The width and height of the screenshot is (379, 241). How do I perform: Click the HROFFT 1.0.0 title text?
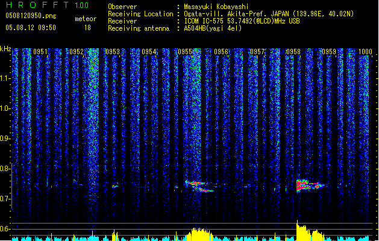point(48,5)
